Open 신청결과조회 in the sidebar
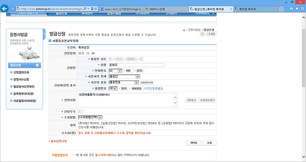 coord(21,72)
